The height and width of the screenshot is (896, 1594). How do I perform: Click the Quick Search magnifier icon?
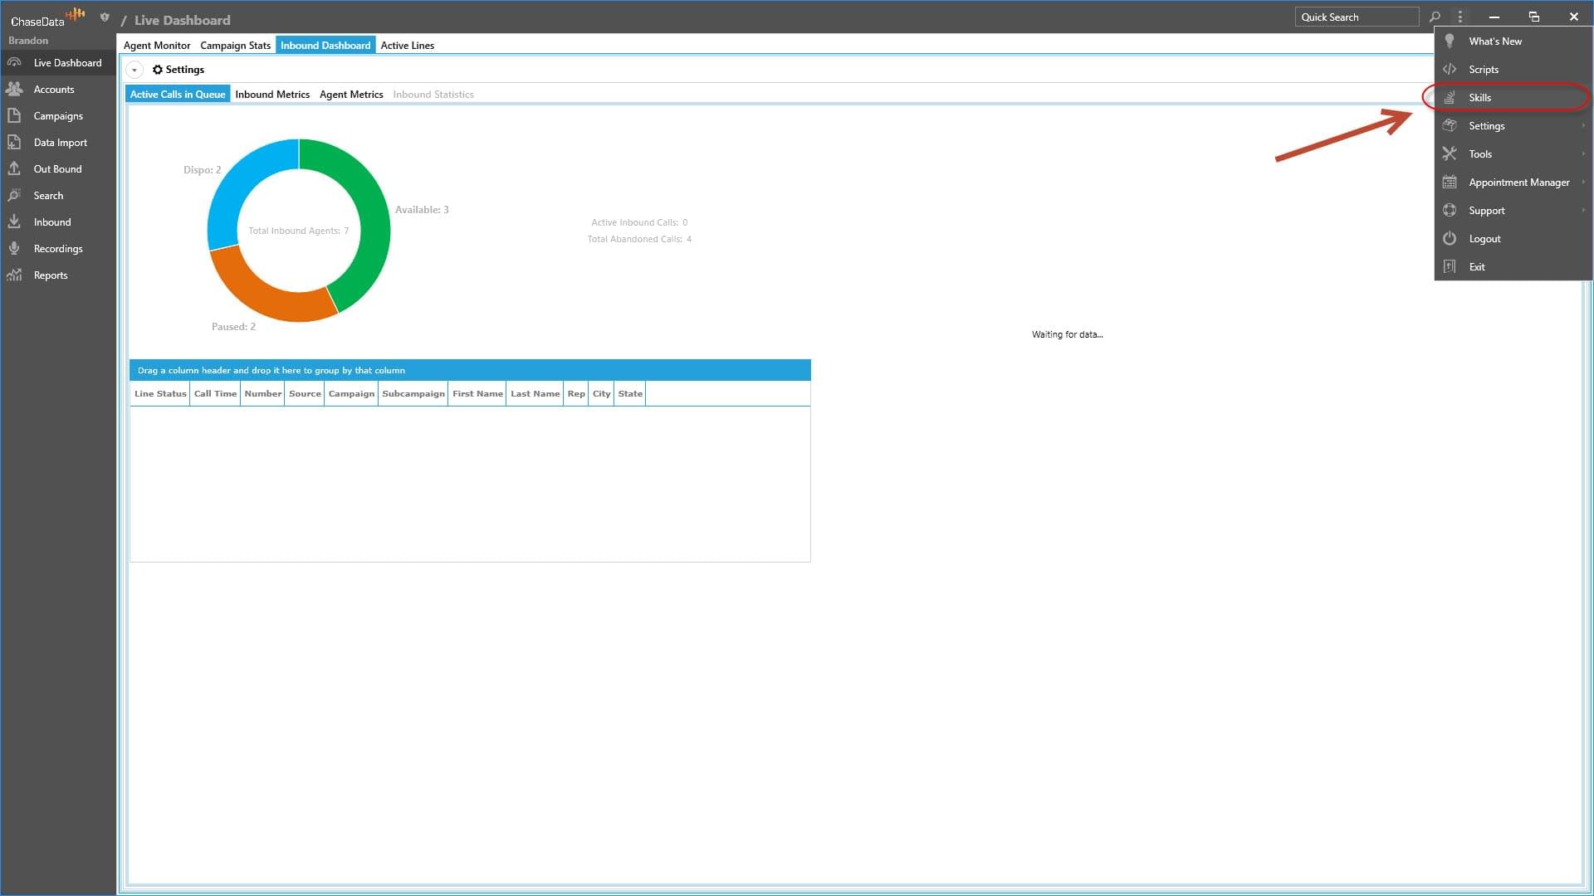click(x=1435, y=17)
